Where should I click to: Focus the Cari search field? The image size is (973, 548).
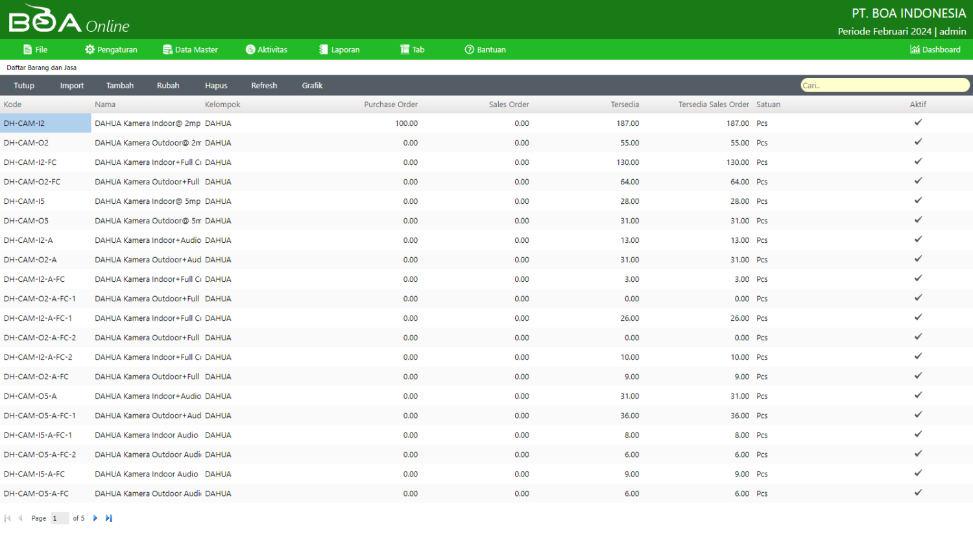885,85
